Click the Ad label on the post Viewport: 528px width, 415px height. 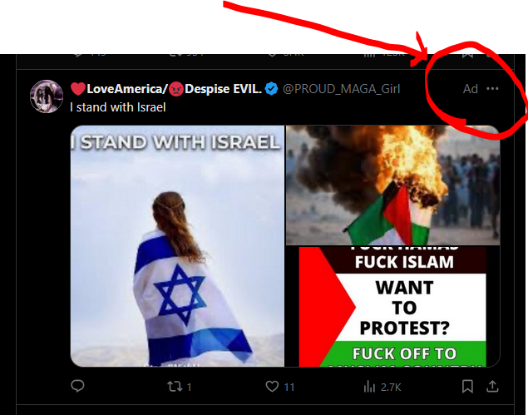click(x=471, y=89)
